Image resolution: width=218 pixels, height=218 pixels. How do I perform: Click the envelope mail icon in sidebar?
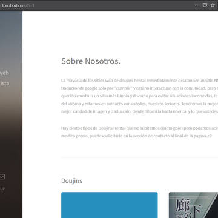[x=2, y=177]
